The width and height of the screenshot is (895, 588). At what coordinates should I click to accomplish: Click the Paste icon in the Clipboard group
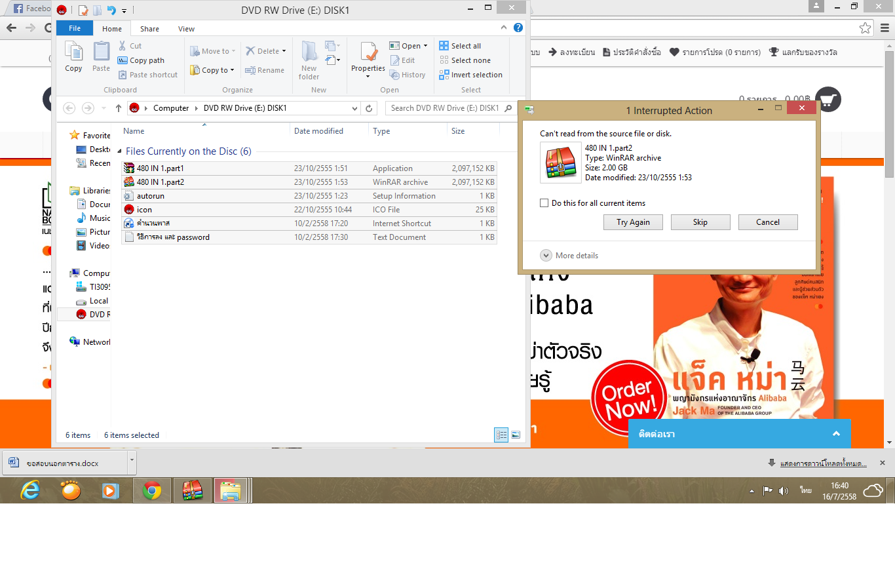coord(101,52)
